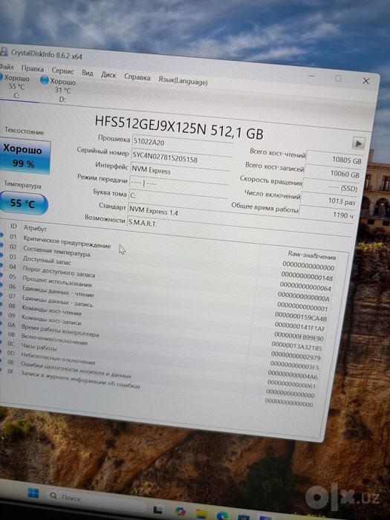Click the Хорошо 99 % health status button
The image size is (390, 520).
click(24, 157)
